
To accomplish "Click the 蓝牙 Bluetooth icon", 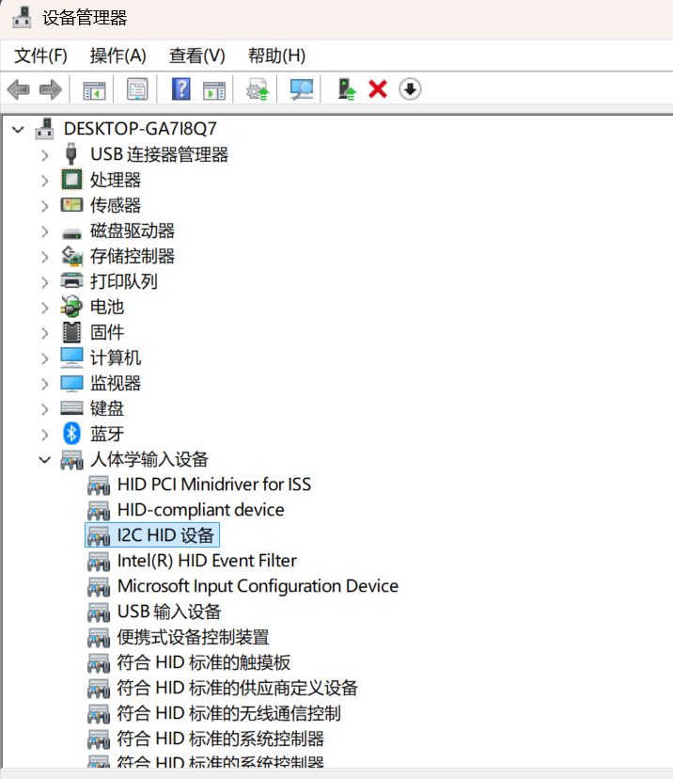I will pos(71,434).
